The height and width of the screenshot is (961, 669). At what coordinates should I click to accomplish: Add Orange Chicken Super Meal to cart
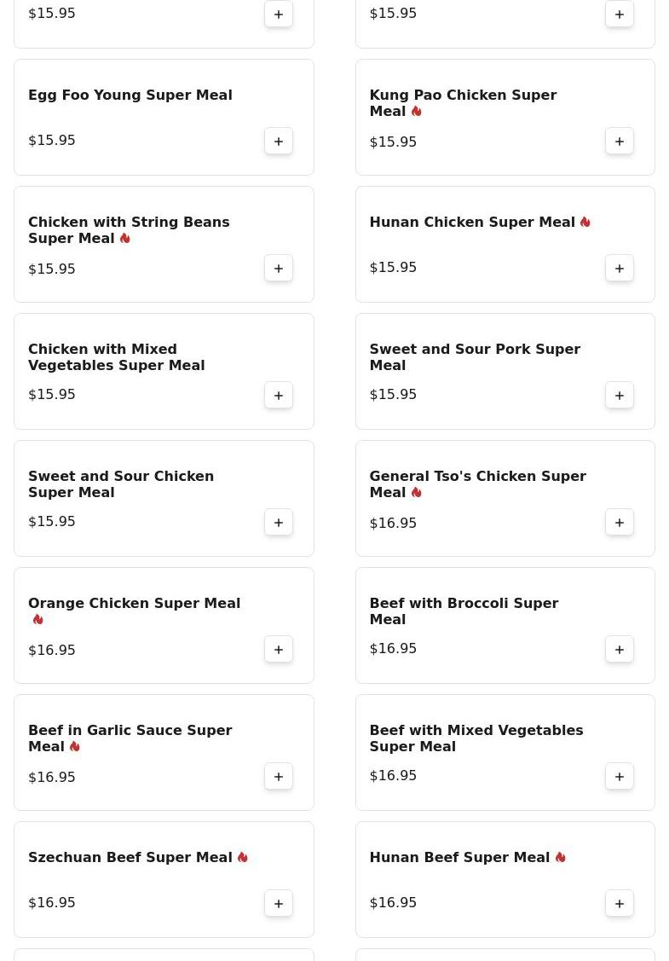[x=279, y=649]
